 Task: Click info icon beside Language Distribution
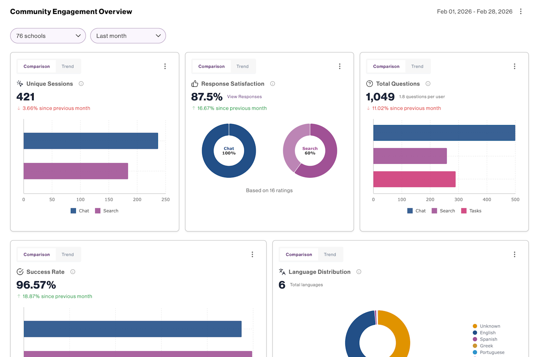pyautogui.click(x=359, y=272)
